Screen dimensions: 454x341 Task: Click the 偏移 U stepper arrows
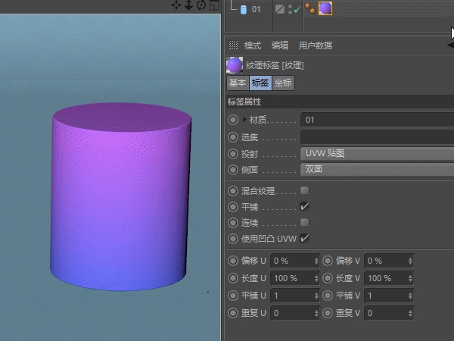pos(316,261)
